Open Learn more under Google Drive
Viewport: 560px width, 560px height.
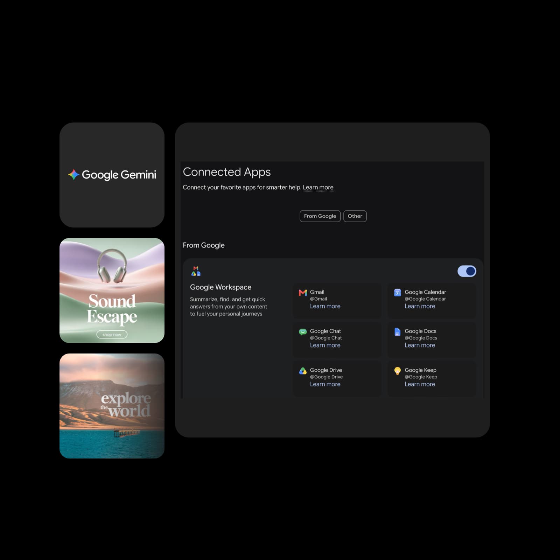click(x=325, y=384)
